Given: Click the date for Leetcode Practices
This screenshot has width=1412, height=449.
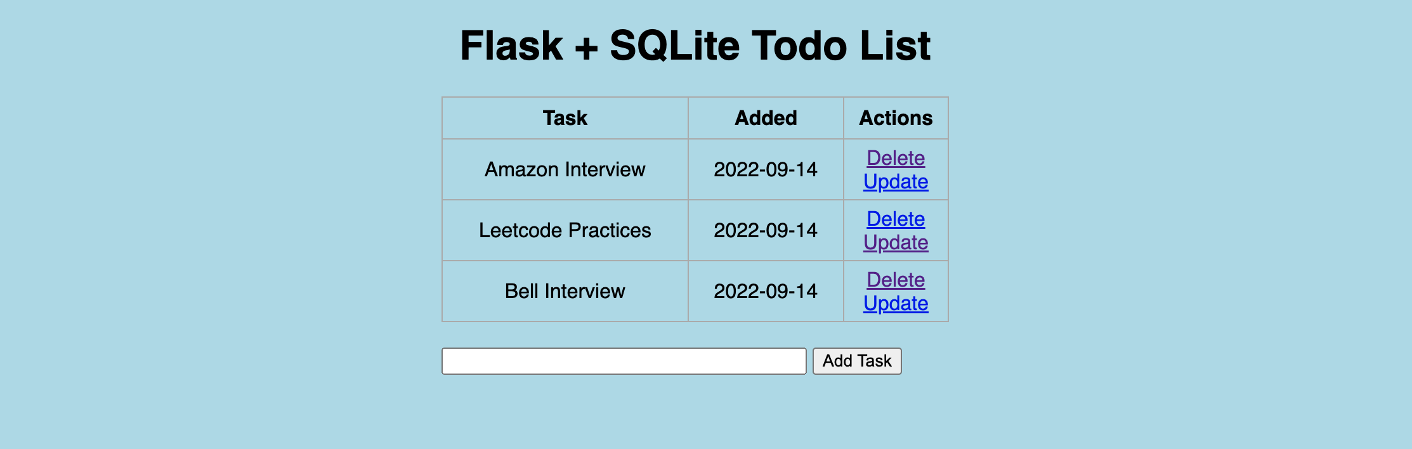Looking at the screenshot, I should (766, 230).
